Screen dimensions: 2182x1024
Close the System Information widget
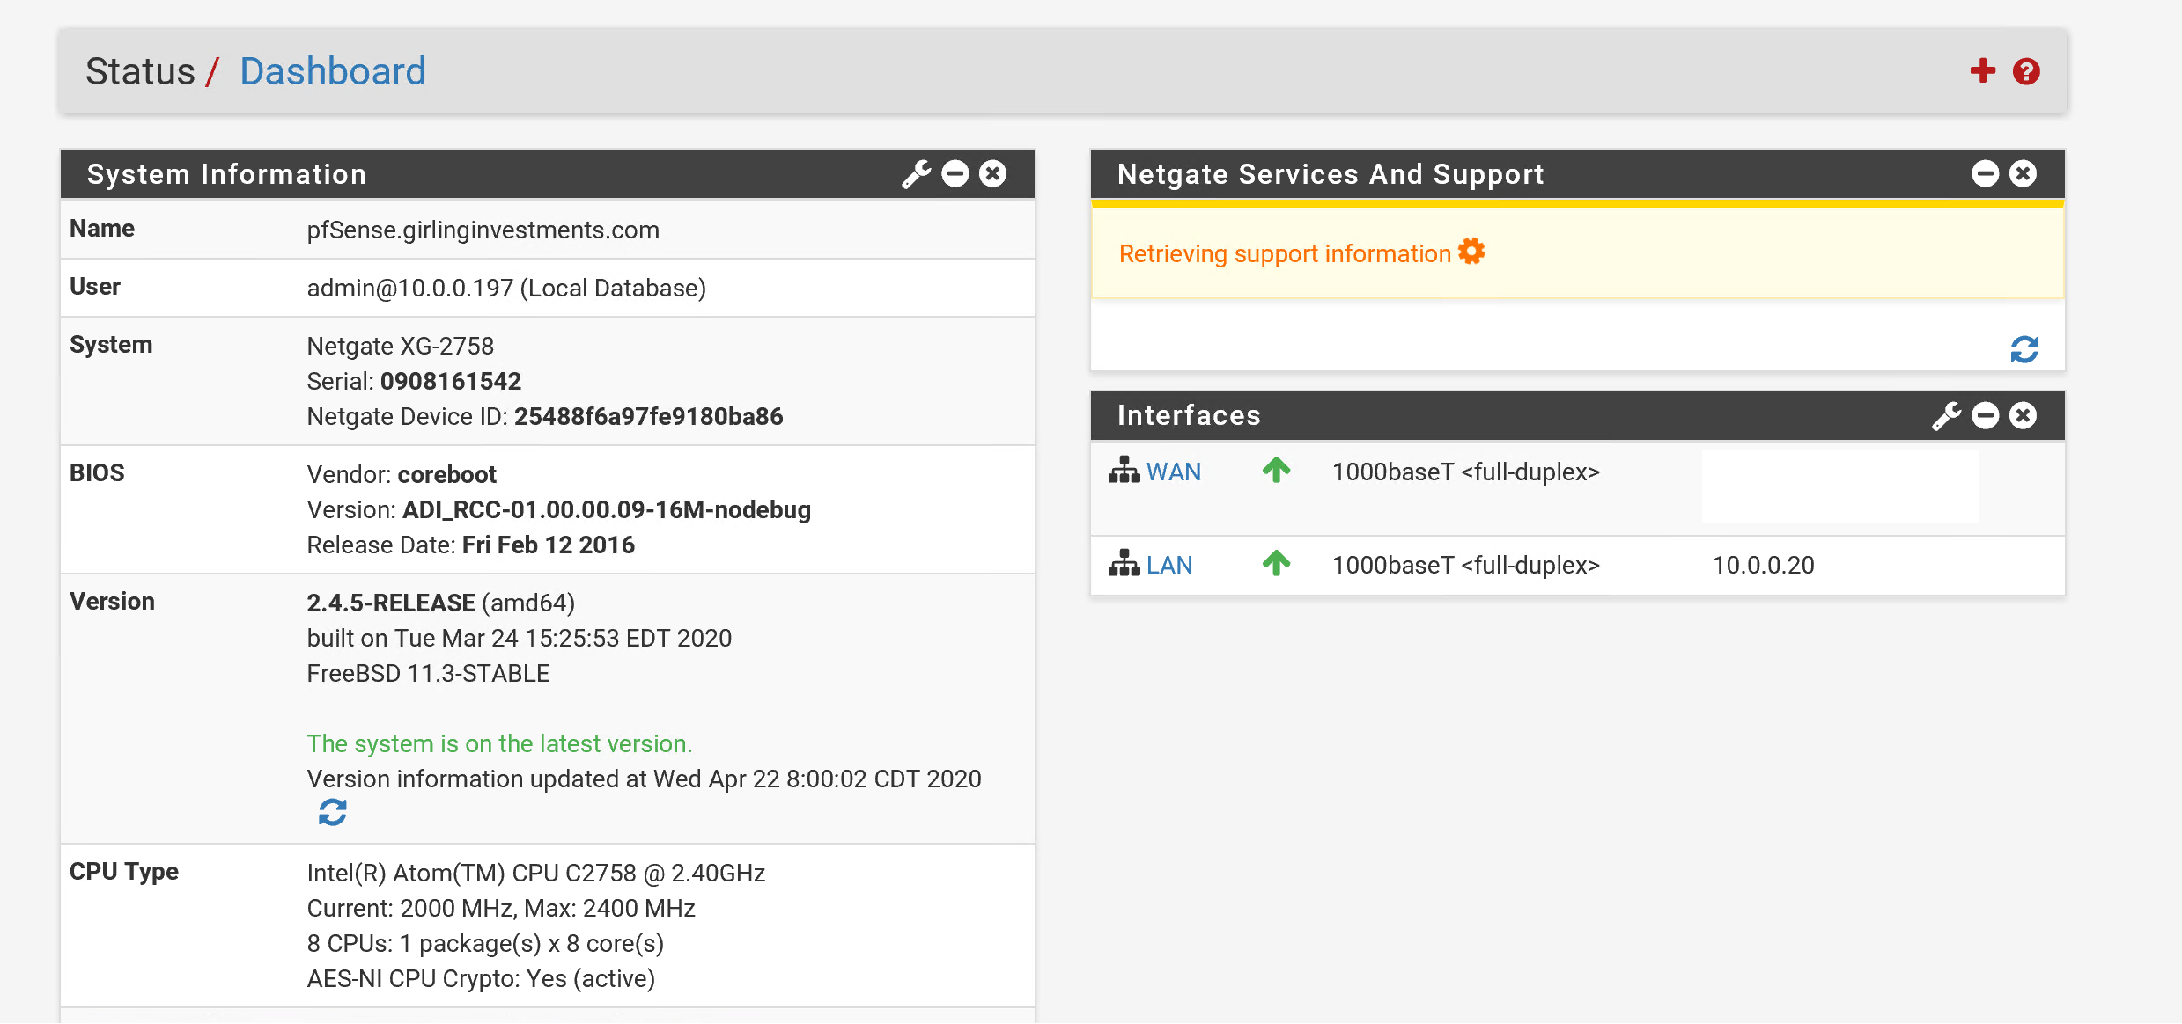993,174
